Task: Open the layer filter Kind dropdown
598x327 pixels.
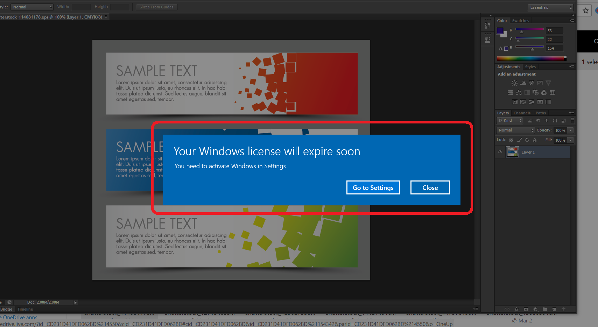Action: 509,120
